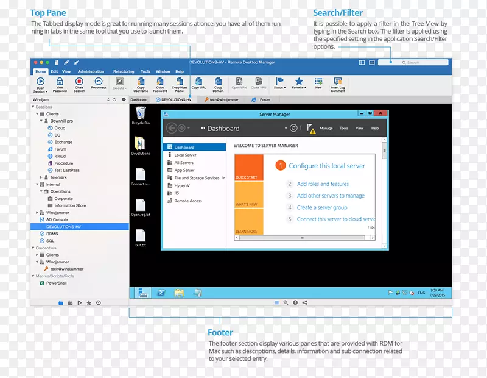Viewport: 487px width, 378px height.
Task: Toggle the footer panel layout icon in title bar
Action: click(371, 62)
